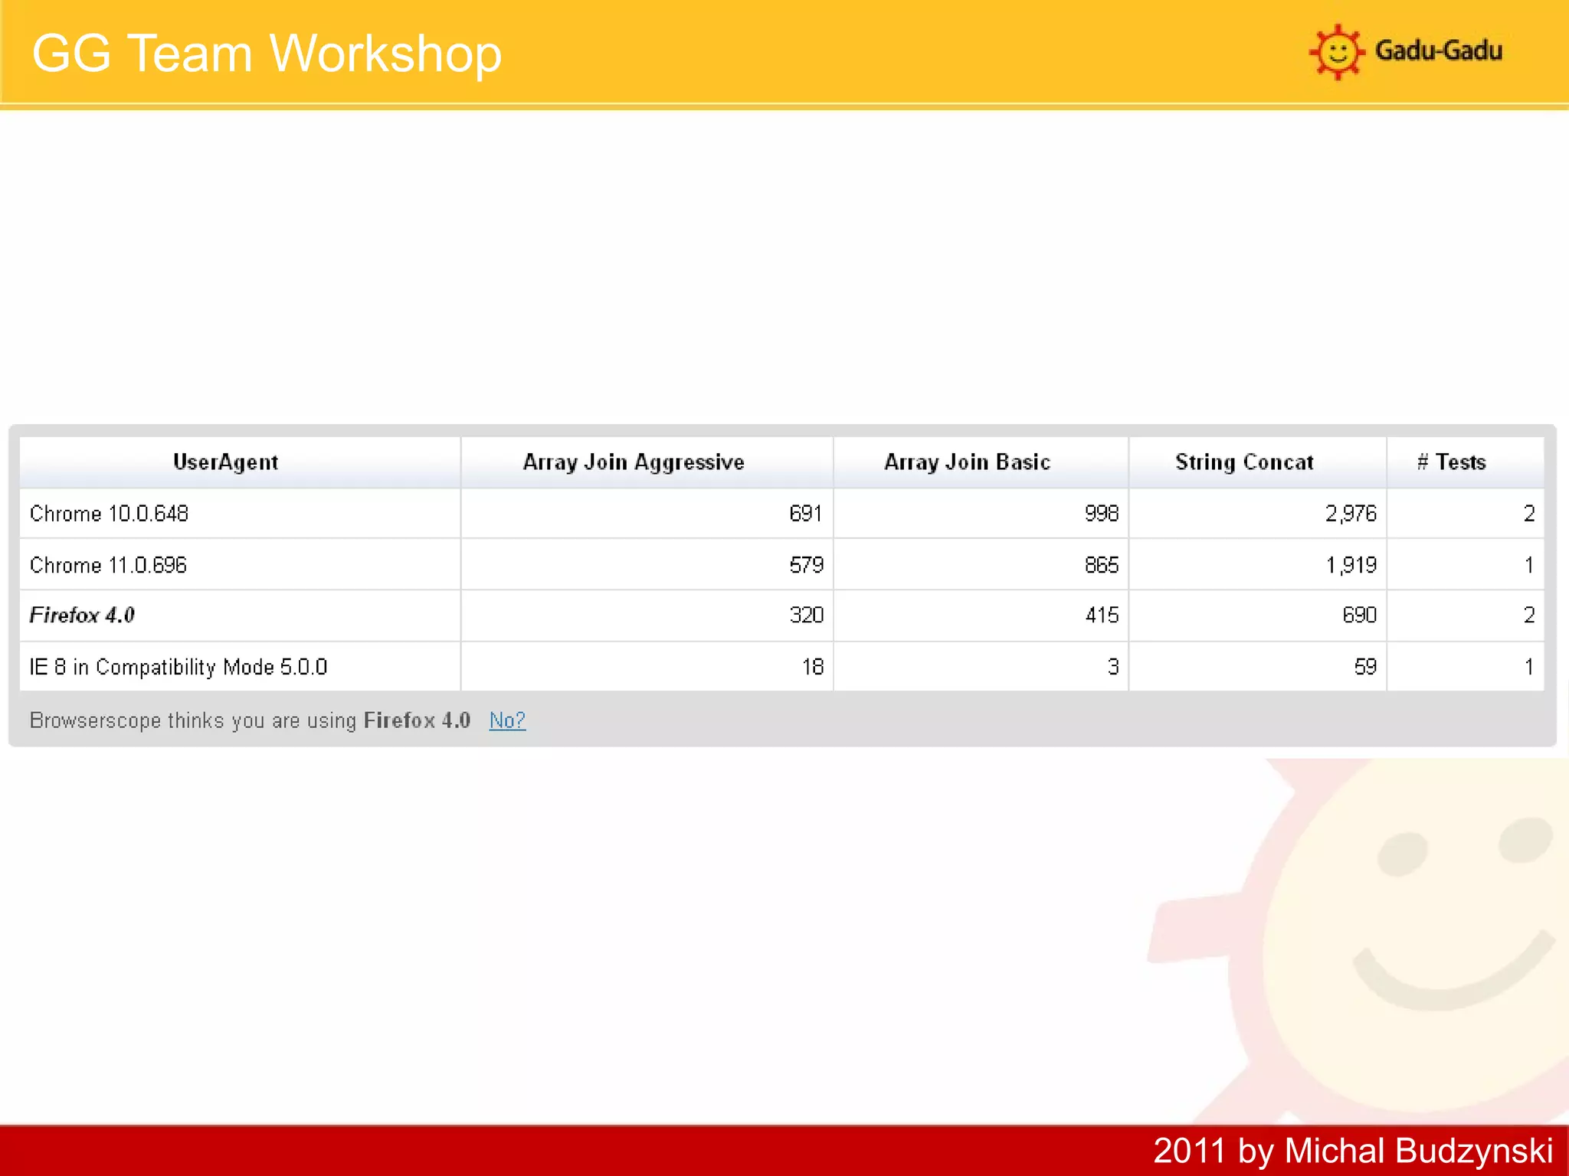Click the 320 value for Firefox 4.0

pyautogui.click(x=806, y=615)
